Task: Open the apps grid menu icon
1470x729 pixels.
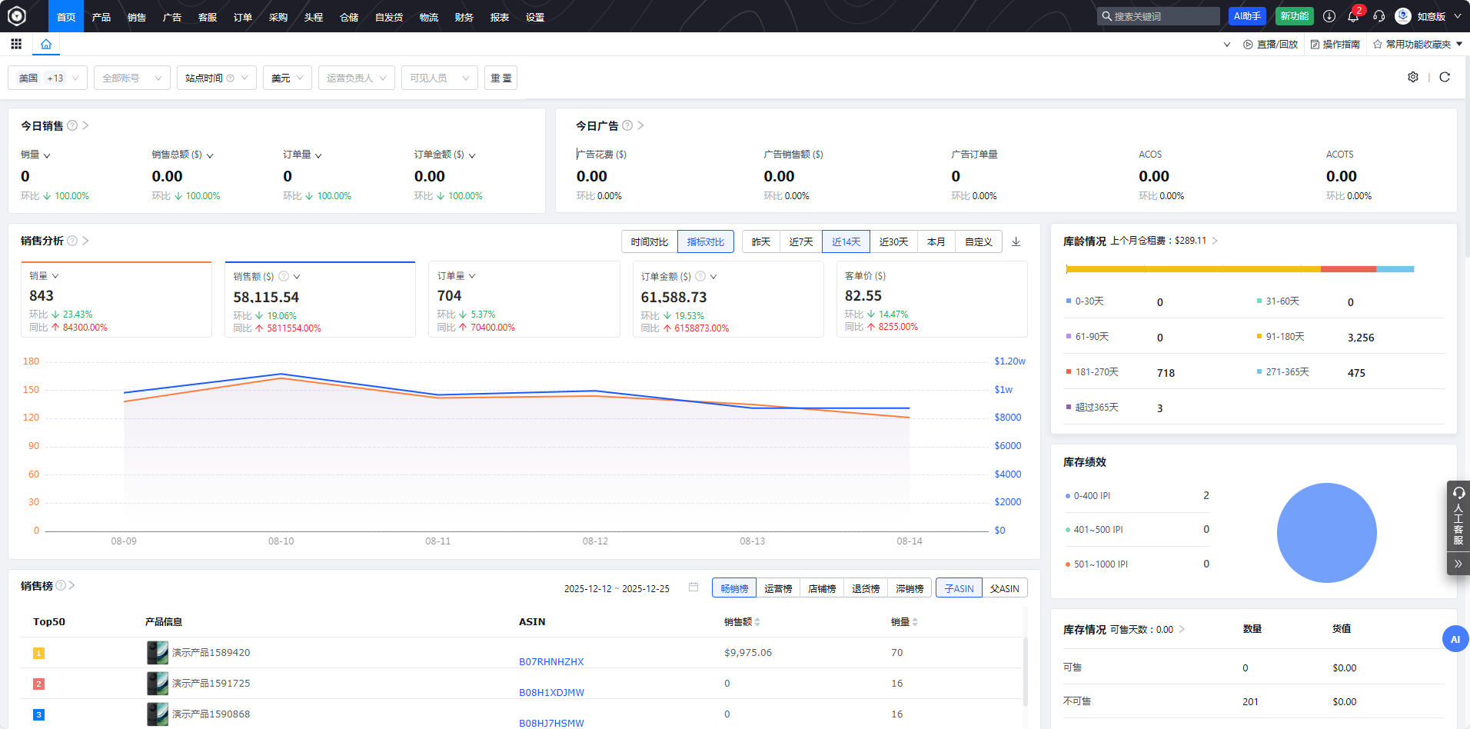Action: (16, 44)
